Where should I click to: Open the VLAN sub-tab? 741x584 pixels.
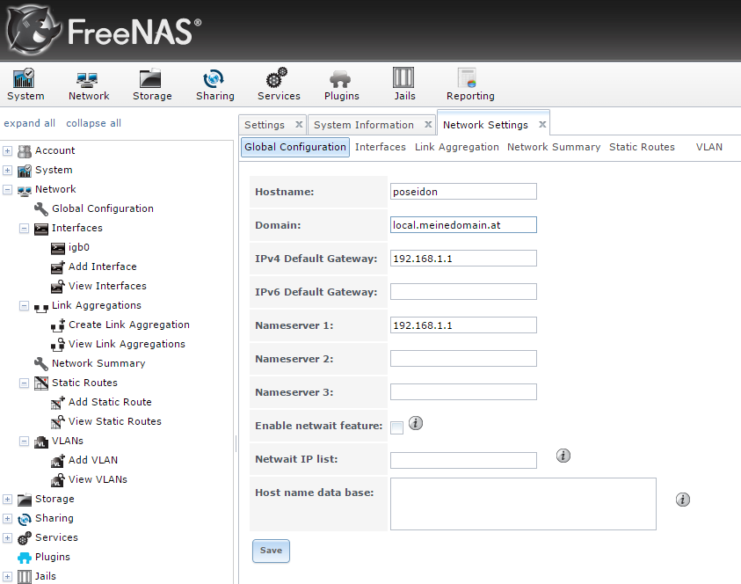pyautogui.click(x=708, y=147)
